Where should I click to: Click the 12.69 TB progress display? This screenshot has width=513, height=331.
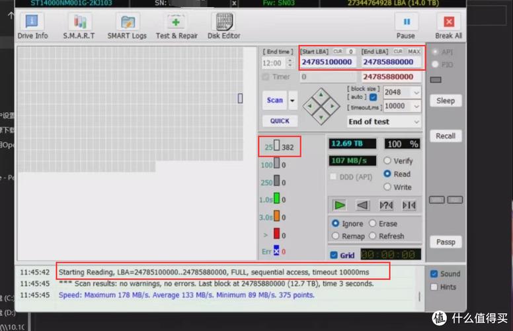coord(352,144)
